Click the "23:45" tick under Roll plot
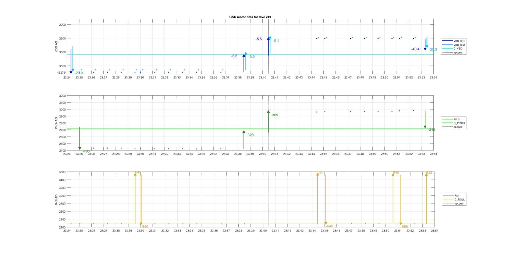515x255 pixels. coord(324,231)
